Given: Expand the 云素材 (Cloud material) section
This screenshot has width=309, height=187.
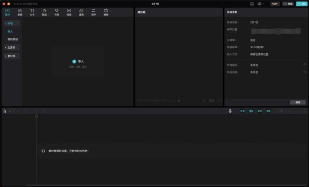Looking at the screenshot, I should [12, 47].
